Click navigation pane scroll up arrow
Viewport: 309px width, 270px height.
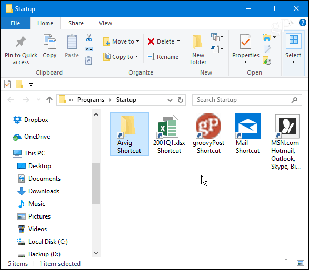tap(96, 114)
